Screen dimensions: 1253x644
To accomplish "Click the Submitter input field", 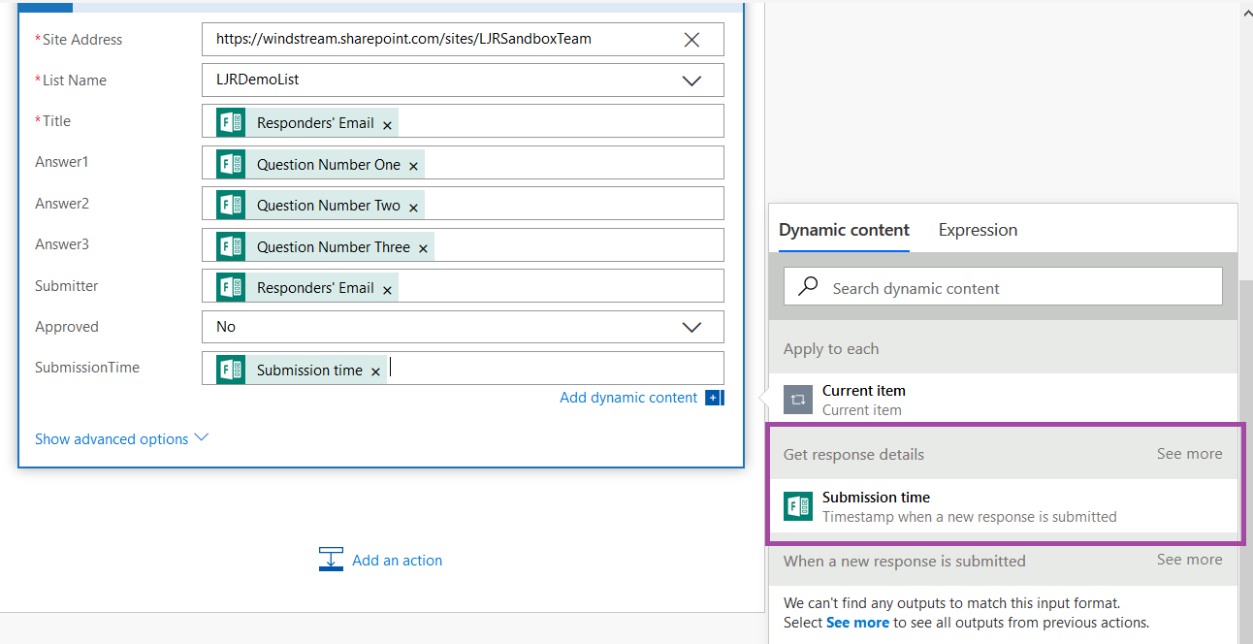I will pos(464,286).
